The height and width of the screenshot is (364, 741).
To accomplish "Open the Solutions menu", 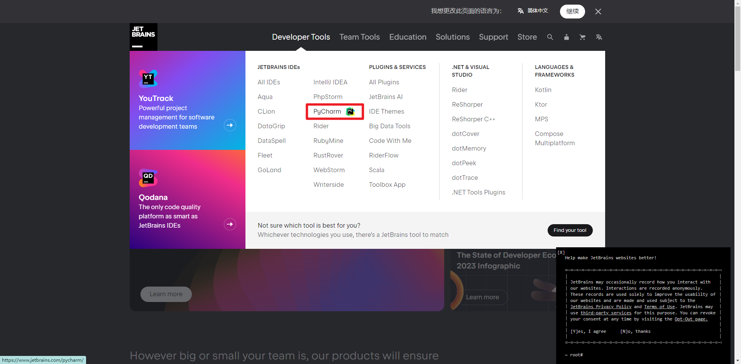I will click(x=453, y=37).
